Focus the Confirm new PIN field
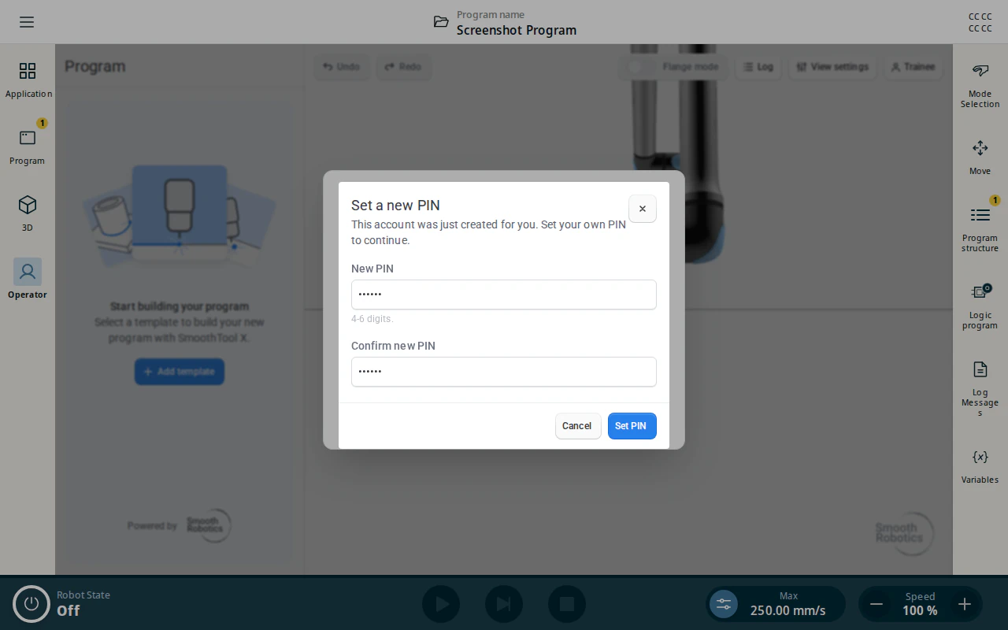The width and height of the screenshot is (1008, 630). (x=504, y=372)
